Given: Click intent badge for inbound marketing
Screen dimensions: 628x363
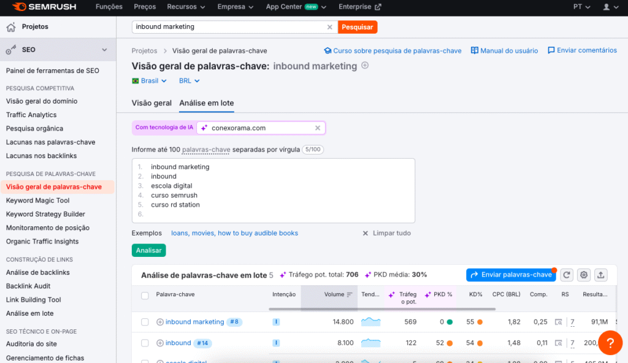Looking at the screenshot, I should tap(276, 322).
